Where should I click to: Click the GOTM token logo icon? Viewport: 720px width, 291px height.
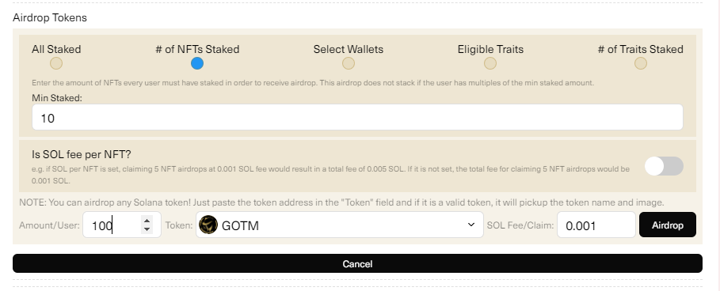click(208, 225)
